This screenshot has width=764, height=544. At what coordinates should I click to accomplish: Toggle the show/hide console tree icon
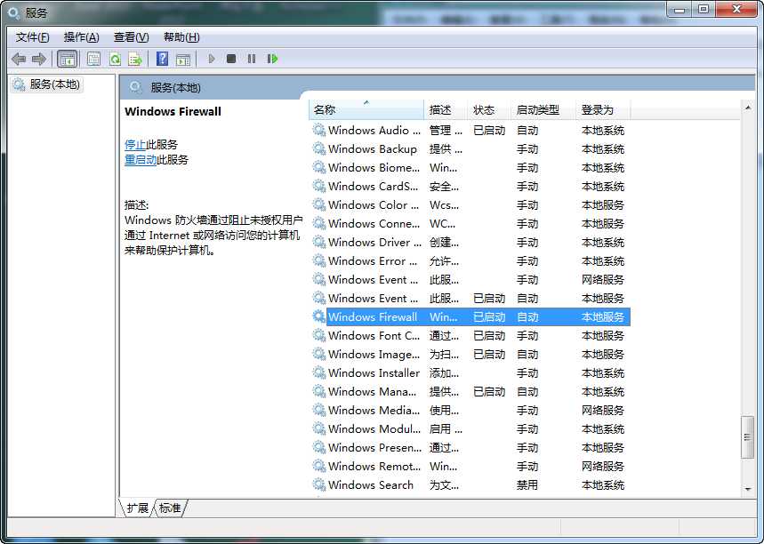pos(68,60)
